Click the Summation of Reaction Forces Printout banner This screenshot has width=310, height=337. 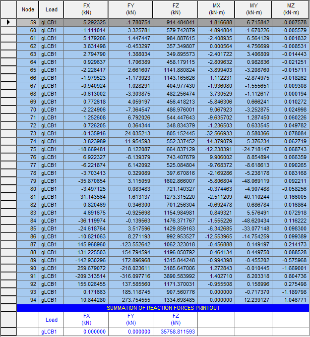(x=163, y=308)
